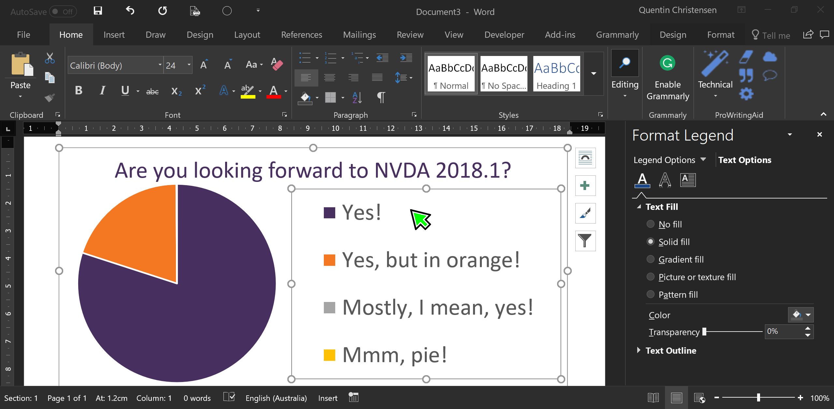
Task: Open the Legend Options dropdown arrow
Action: (703, 159)
